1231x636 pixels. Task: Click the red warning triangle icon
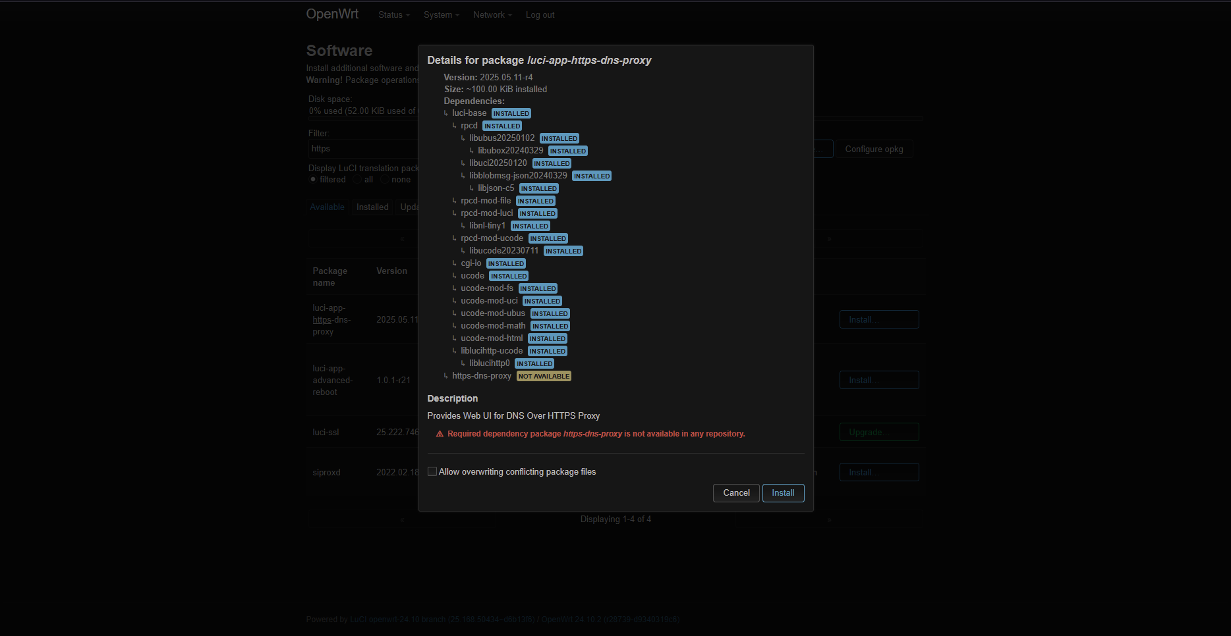[440, 434]
